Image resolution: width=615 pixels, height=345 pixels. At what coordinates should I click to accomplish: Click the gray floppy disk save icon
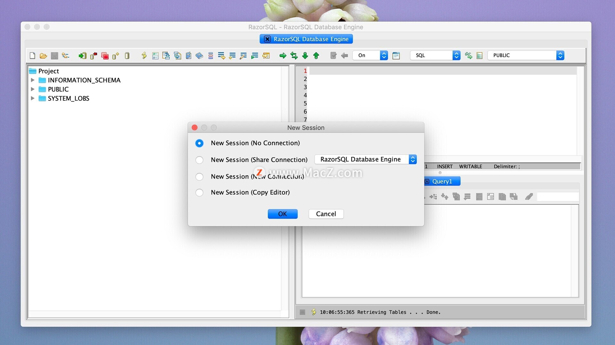[x=54, y=56]
